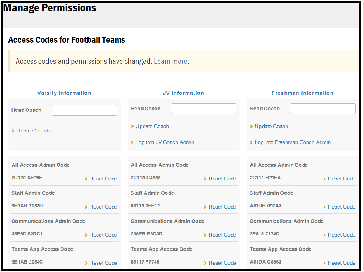Reset the Varsity All Access Admin Code

click(103, 179)
